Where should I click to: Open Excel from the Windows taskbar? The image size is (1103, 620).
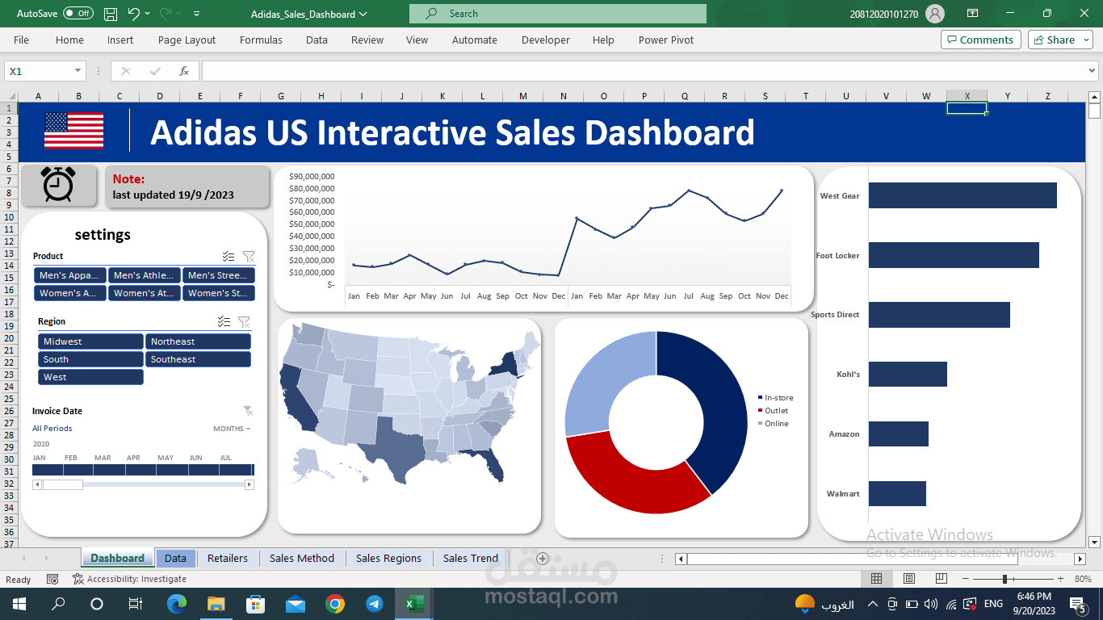pyautogui.click(x=414, y=604)
